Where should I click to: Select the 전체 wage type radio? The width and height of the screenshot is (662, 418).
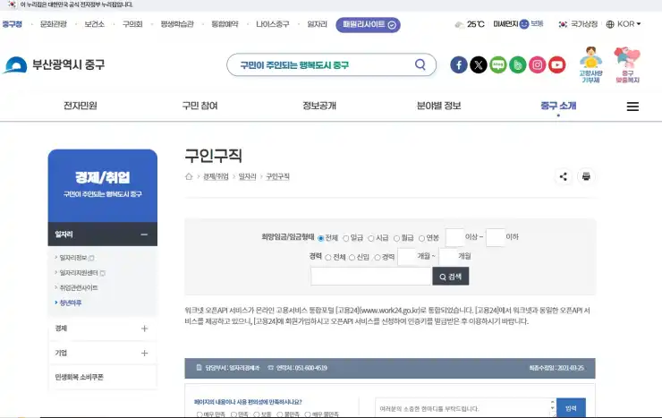(321, 239)
